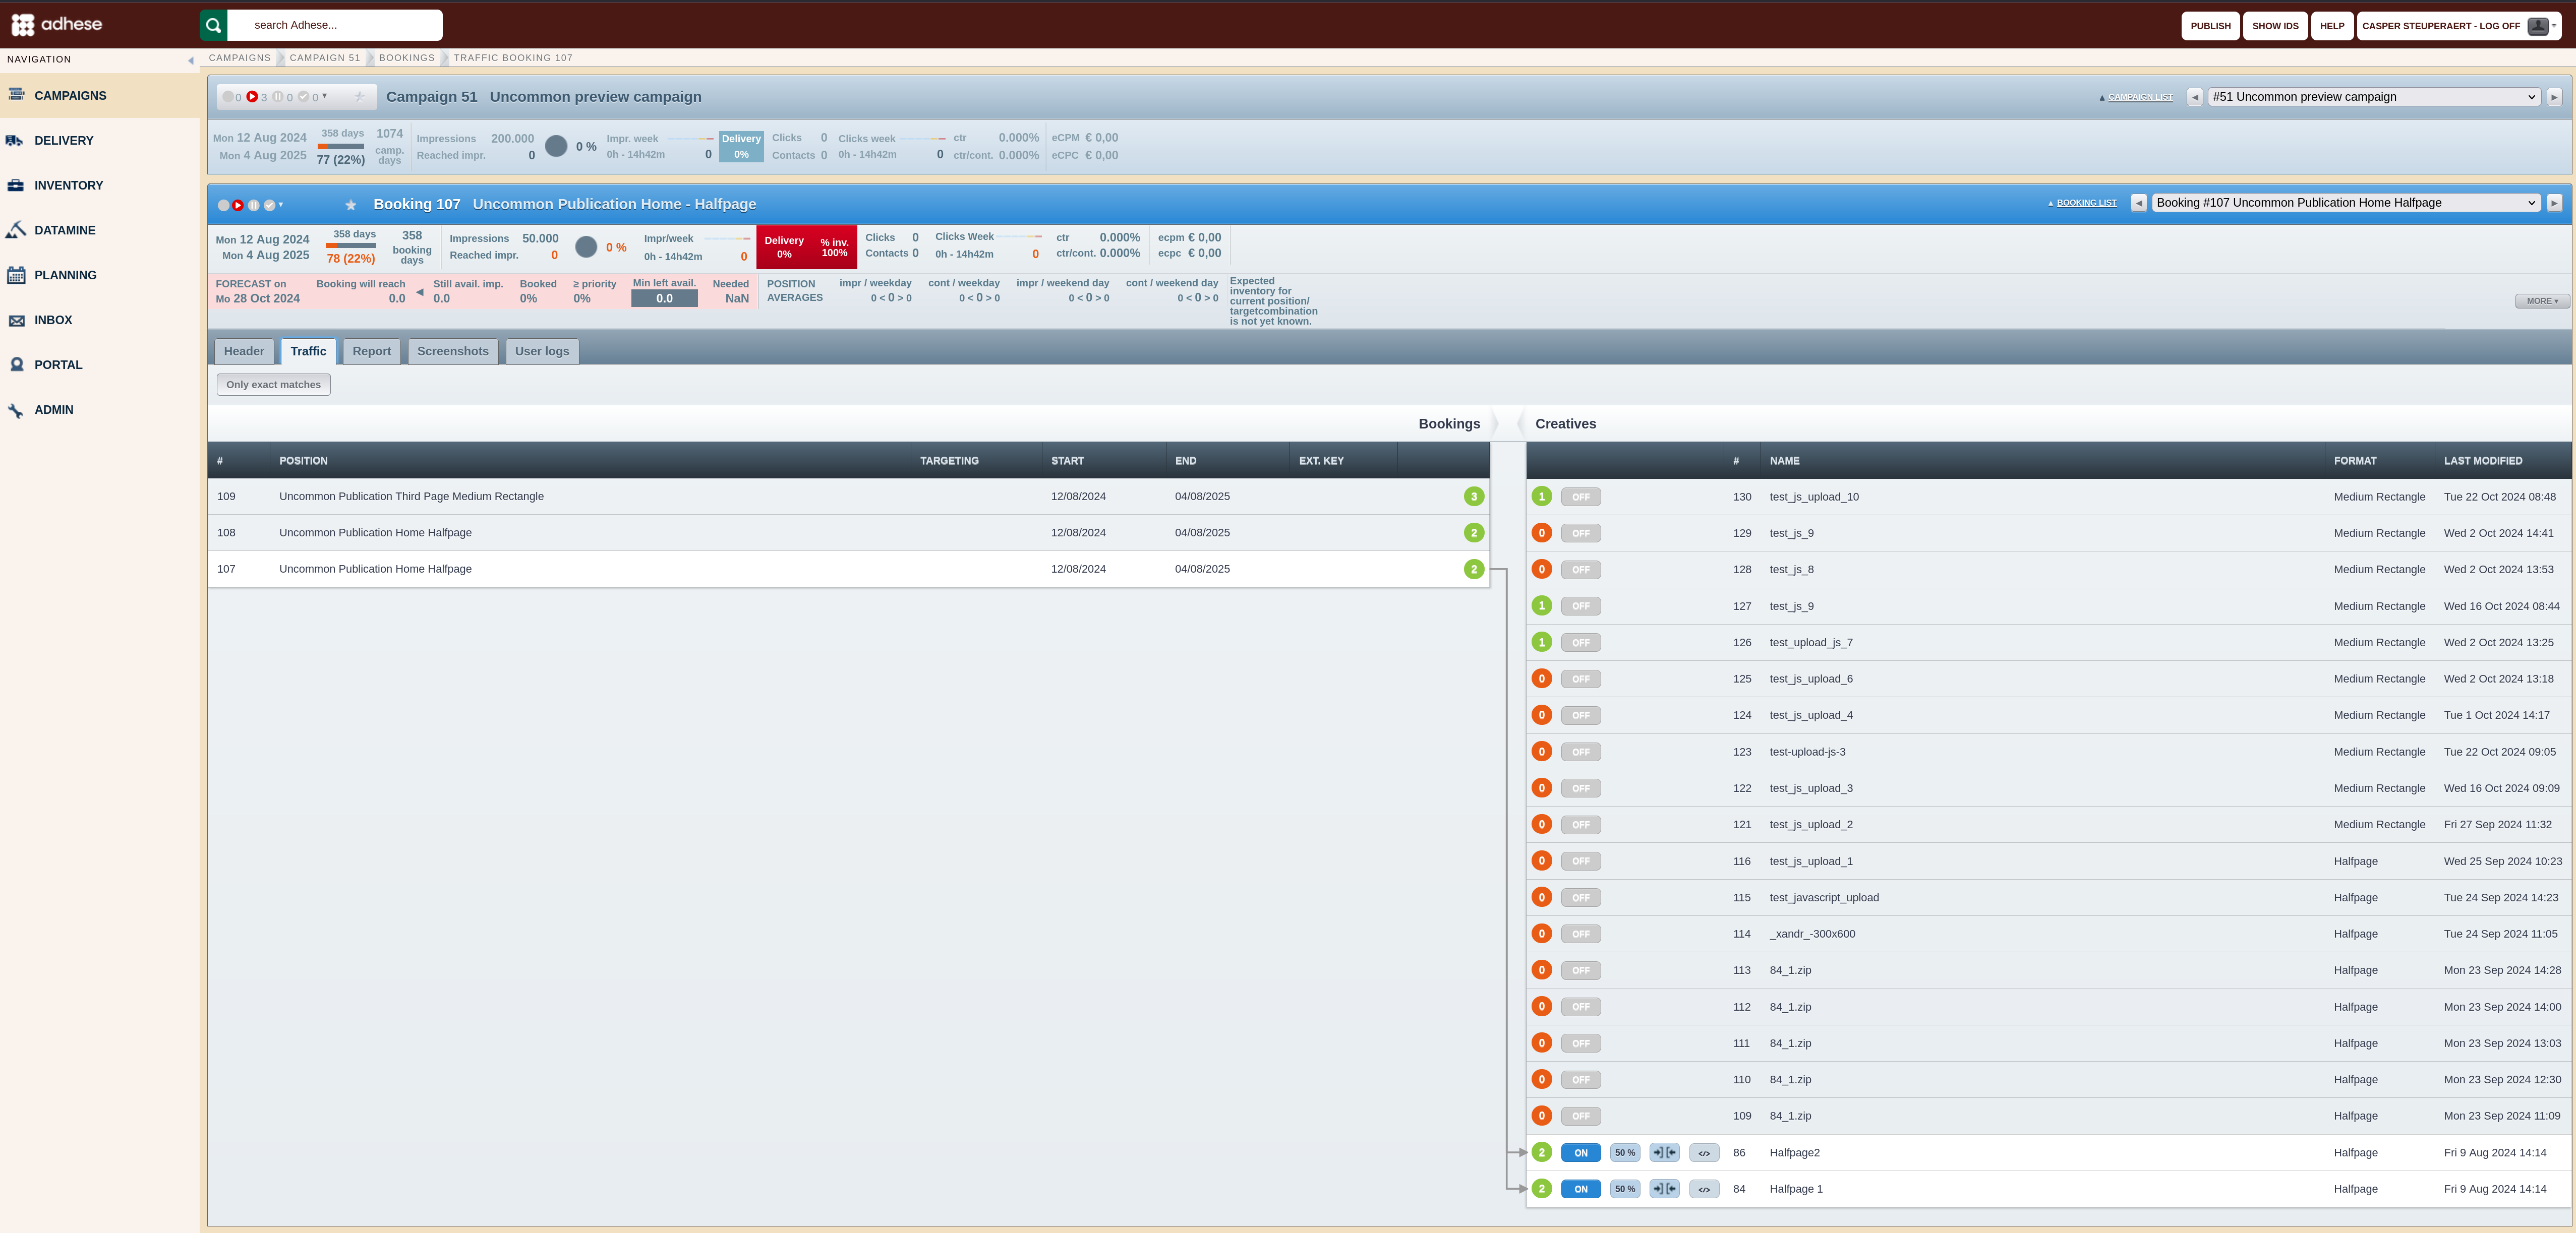Expand the MORE forecast details
The image size is (2576, 1233).
[2541, 301]
